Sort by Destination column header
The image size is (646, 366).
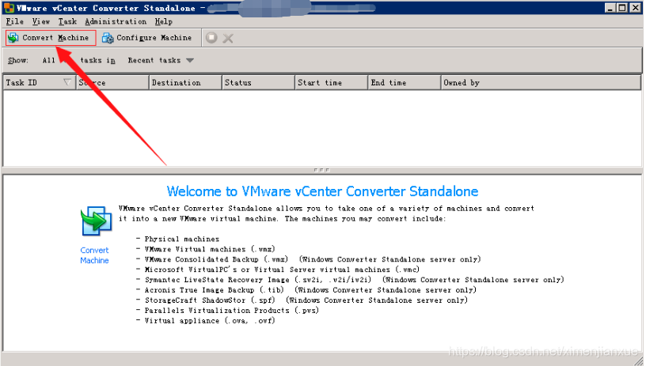click(185, 83)
